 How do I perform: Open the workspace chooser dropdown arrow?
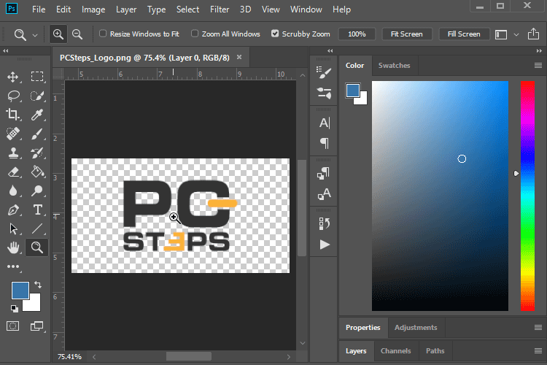click(x=516, y=34)
